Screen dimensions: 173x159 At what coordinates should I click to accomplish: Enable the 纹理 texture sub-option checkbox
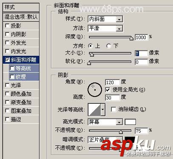(x=12, y=77)
